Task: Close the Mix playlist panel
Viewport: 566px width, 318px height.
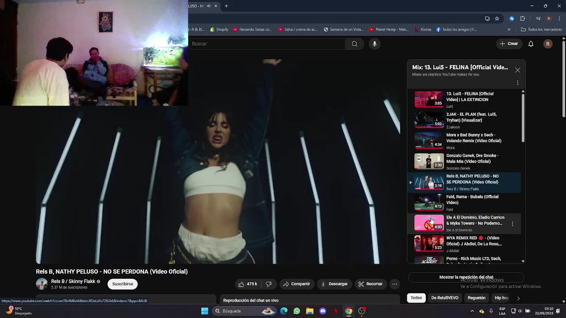Action: [517, 70]
